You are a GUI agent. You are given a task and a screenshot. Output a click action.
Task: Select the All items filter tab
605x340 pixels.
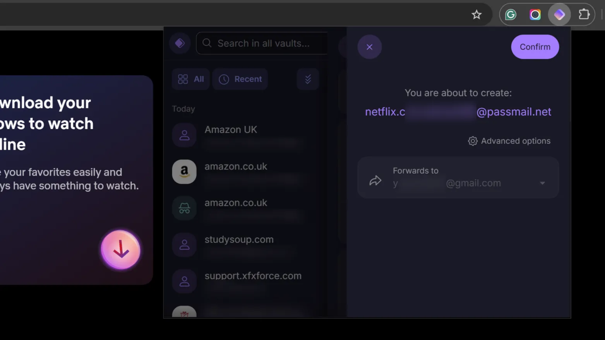(x=191, y=79)
